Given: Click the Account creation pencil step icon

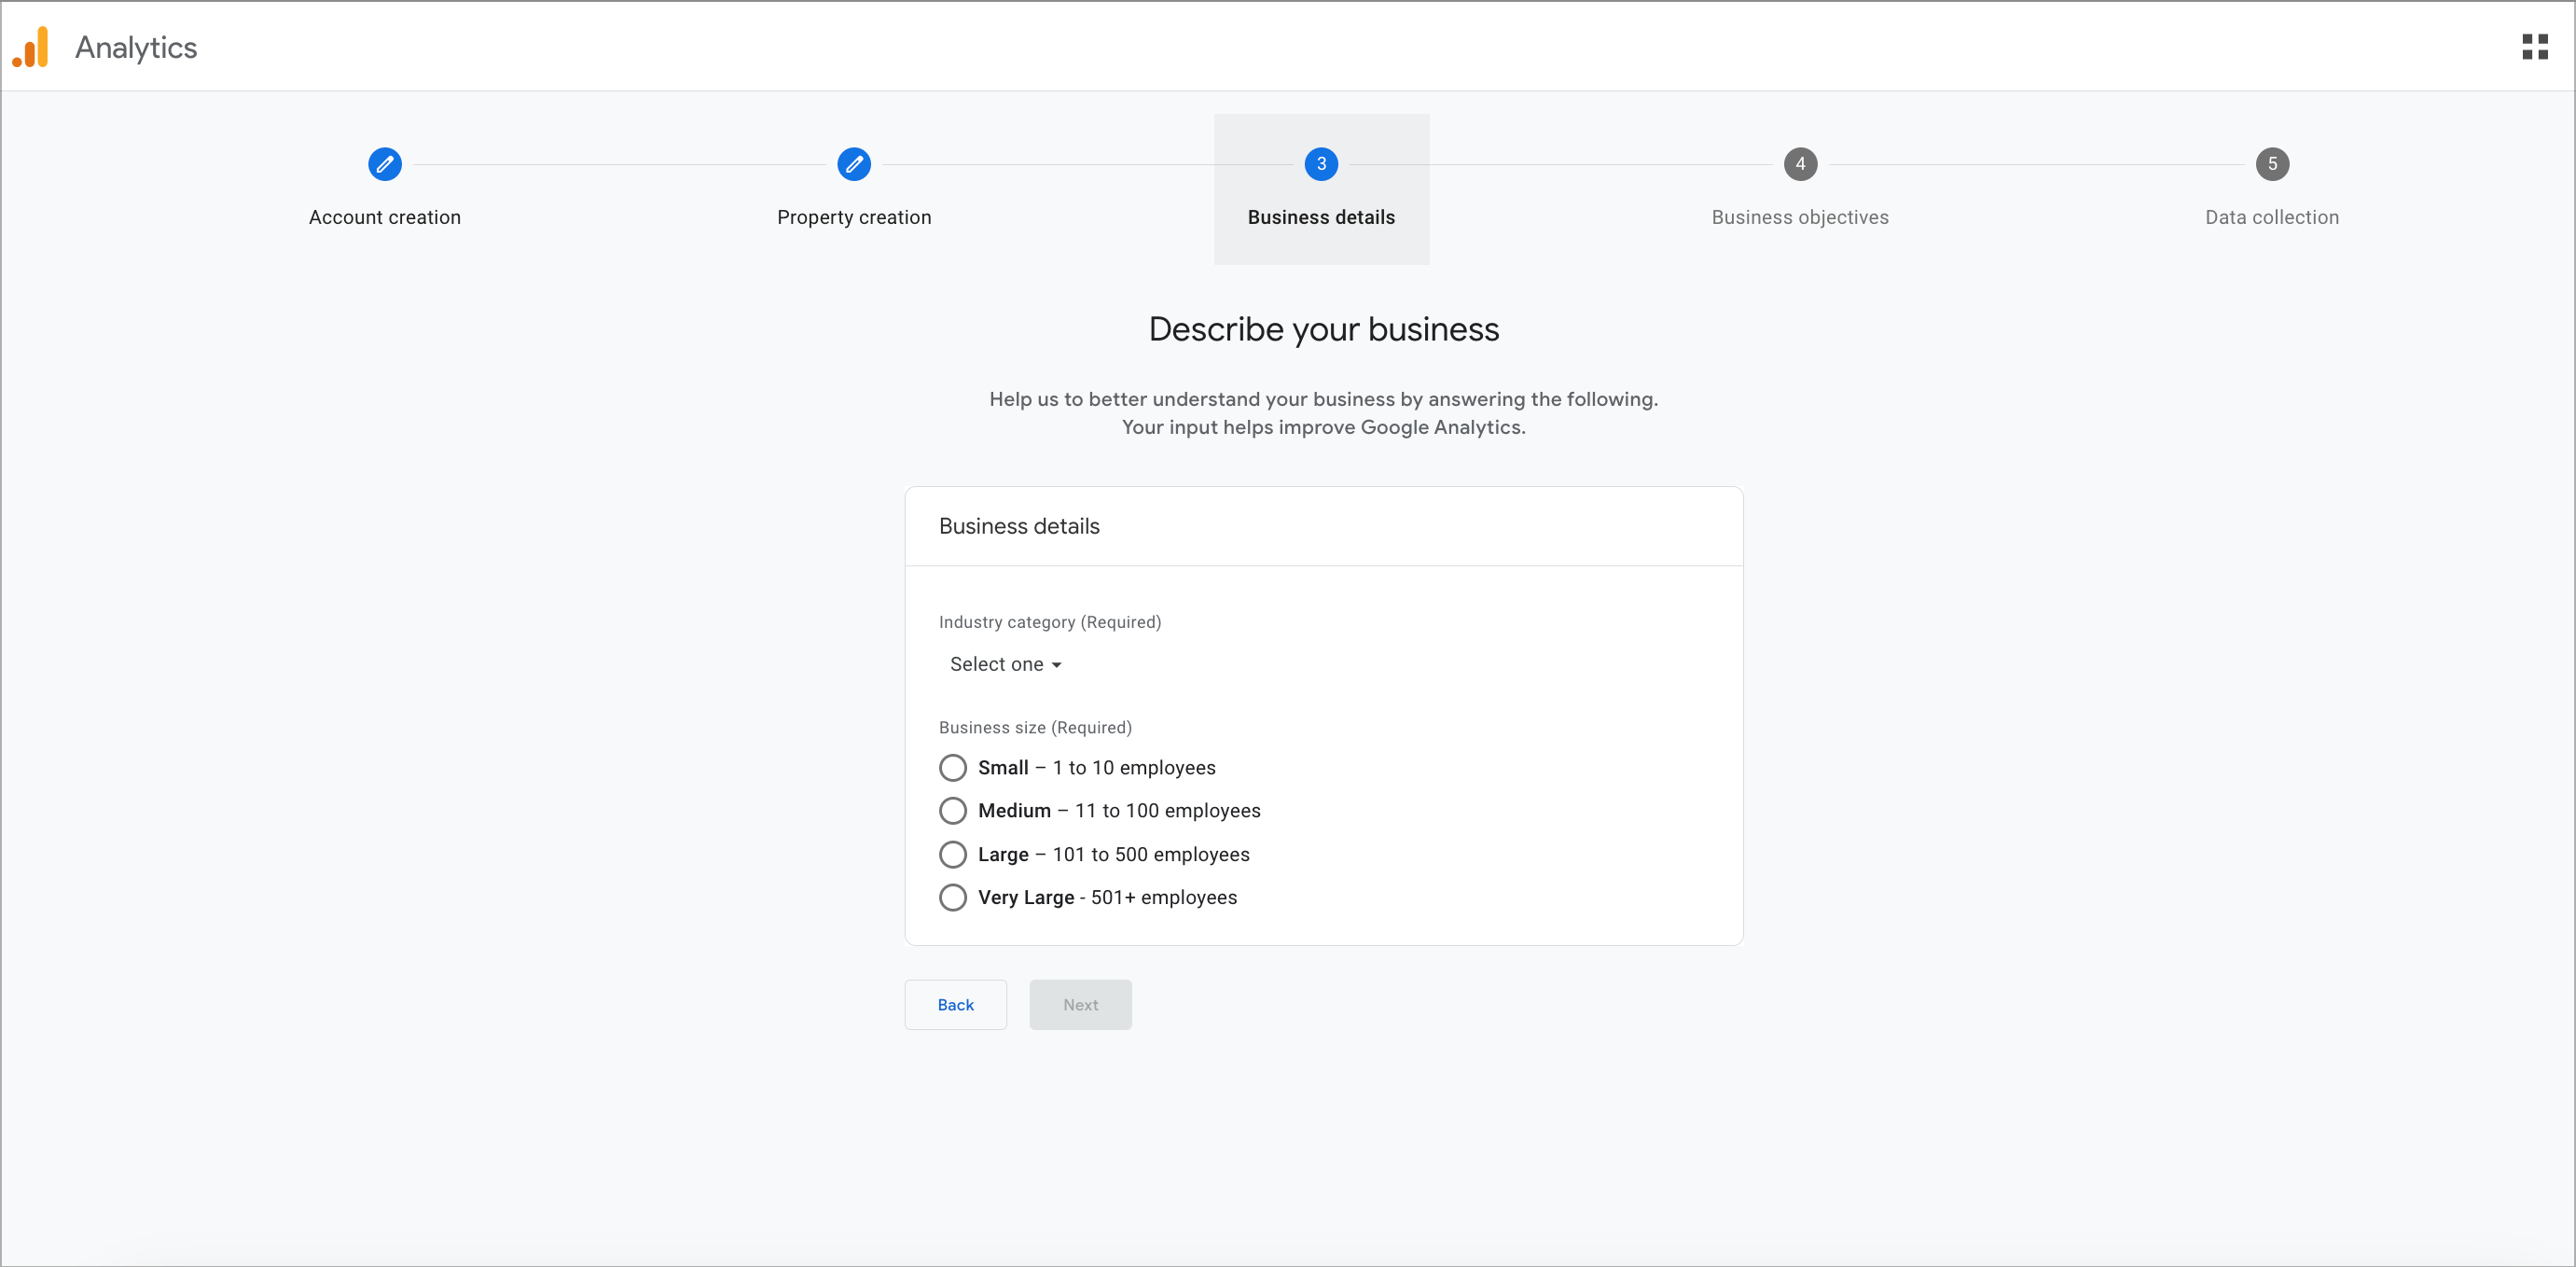Looking at the screenshot, I should point(385,164).
